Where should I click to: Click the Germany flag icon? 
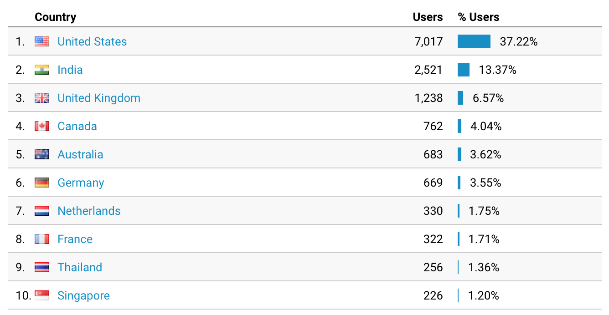pyautogui.click(x=42, y=183)
